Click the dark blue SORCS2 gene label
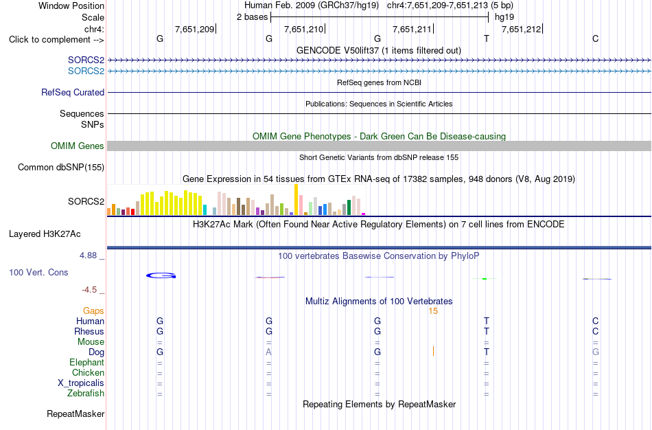 coord(86,60)
